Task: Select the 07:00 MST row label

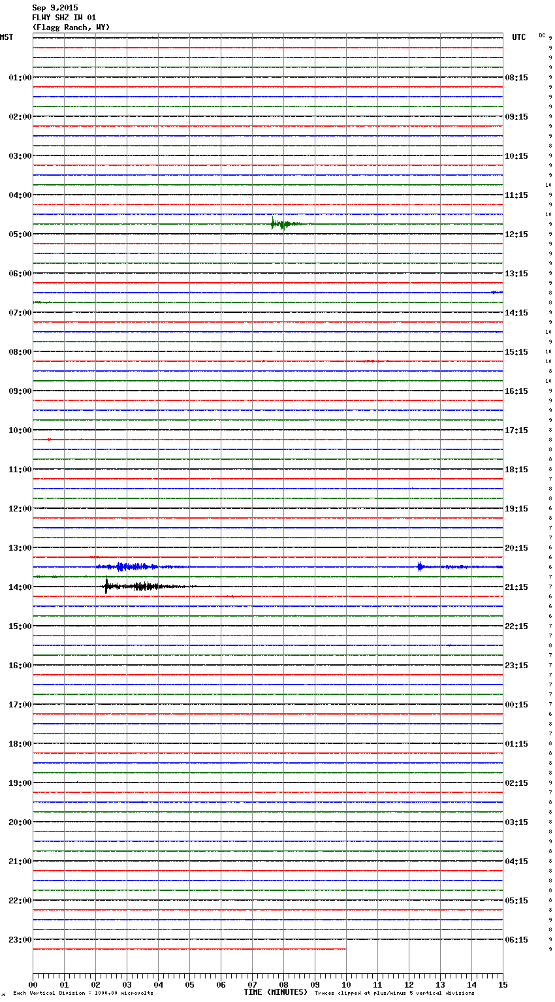Action: 20,313
